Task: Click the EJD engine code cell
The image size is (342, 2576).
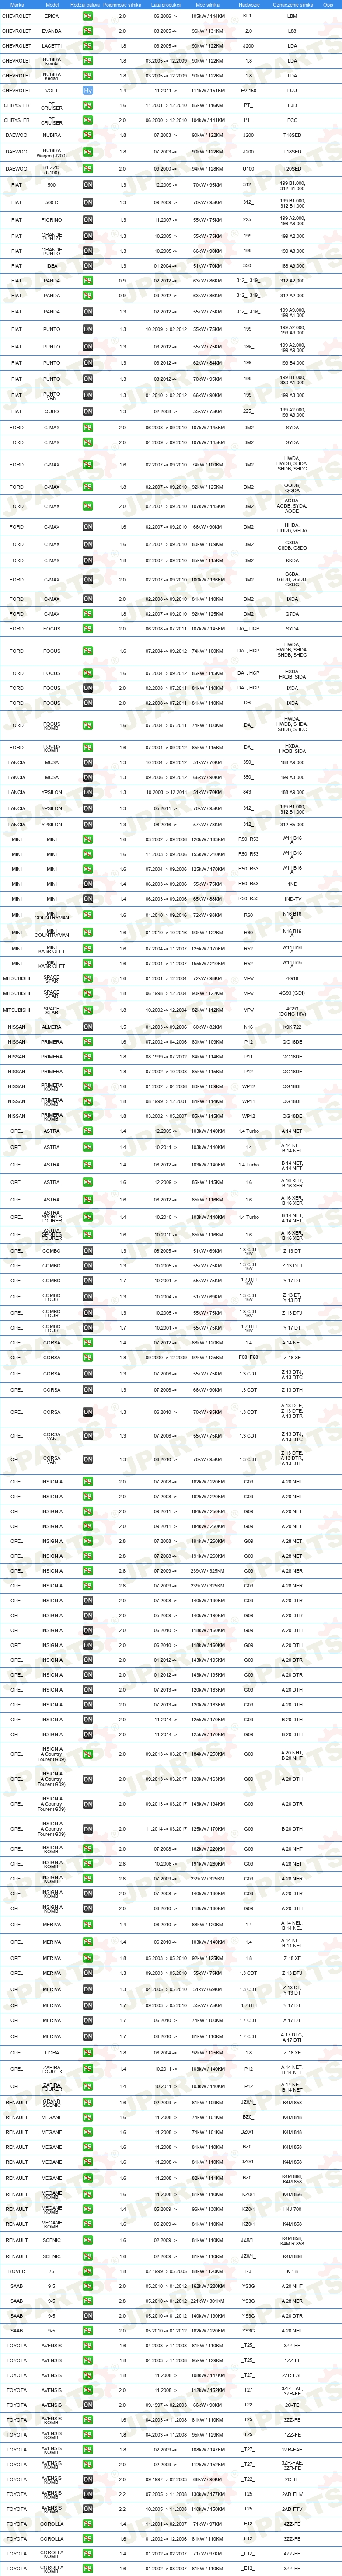Action: pyautogui.click(x=292, y=105)
